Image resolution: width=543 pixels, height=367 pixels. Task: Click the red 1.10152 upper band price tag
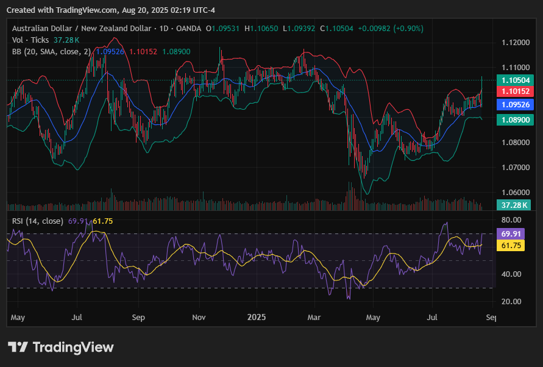pyautogui.click(x=516, y=91)
